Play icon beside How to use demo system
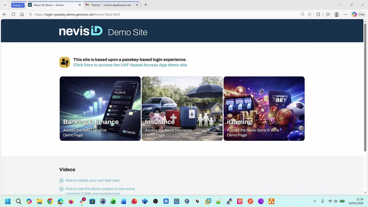Image resolution: width=368 pixels, height=207 pixels. pos(61,189)
